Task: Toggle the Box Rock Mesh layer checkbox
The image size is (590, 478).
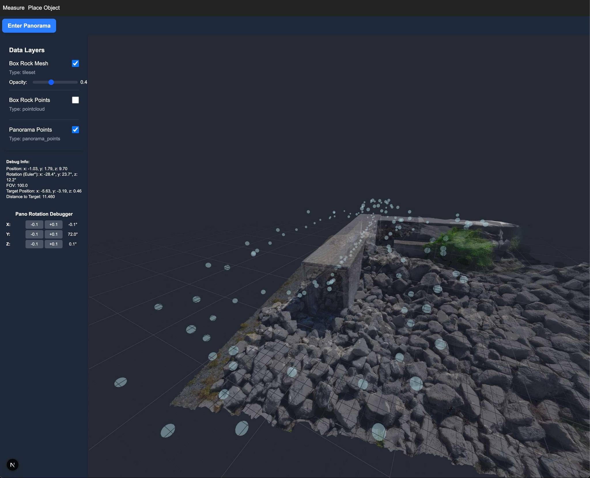Action: 75,63
